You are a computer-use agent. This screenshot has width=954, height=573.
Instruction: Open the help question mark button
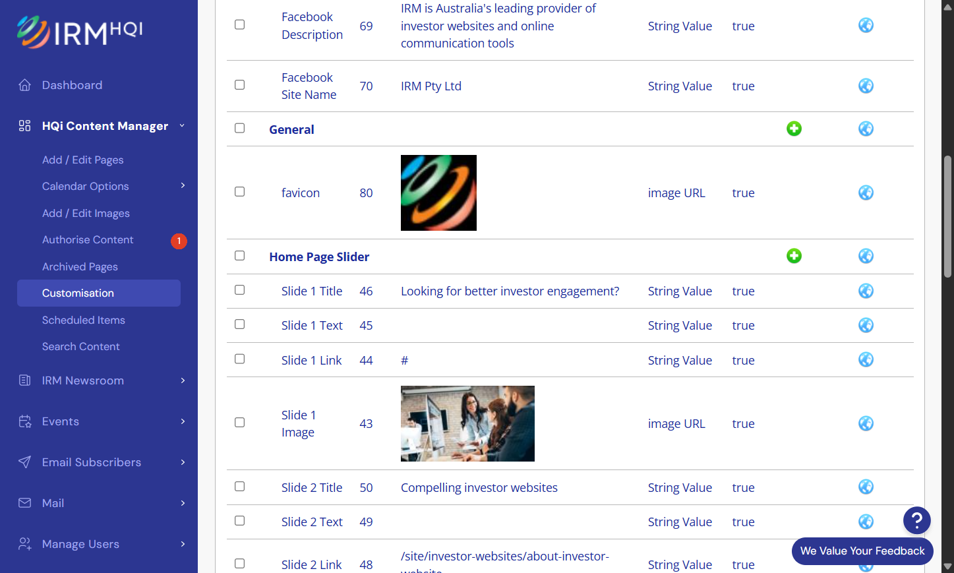(916, 520)
